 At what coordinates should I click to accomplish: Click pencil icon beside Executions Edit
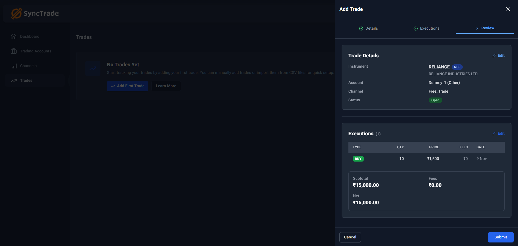pos(494,134)
